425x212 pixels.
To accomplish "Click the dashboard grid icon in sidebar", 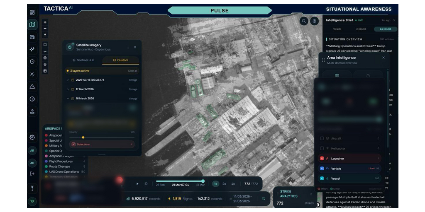I will (32, 12).
